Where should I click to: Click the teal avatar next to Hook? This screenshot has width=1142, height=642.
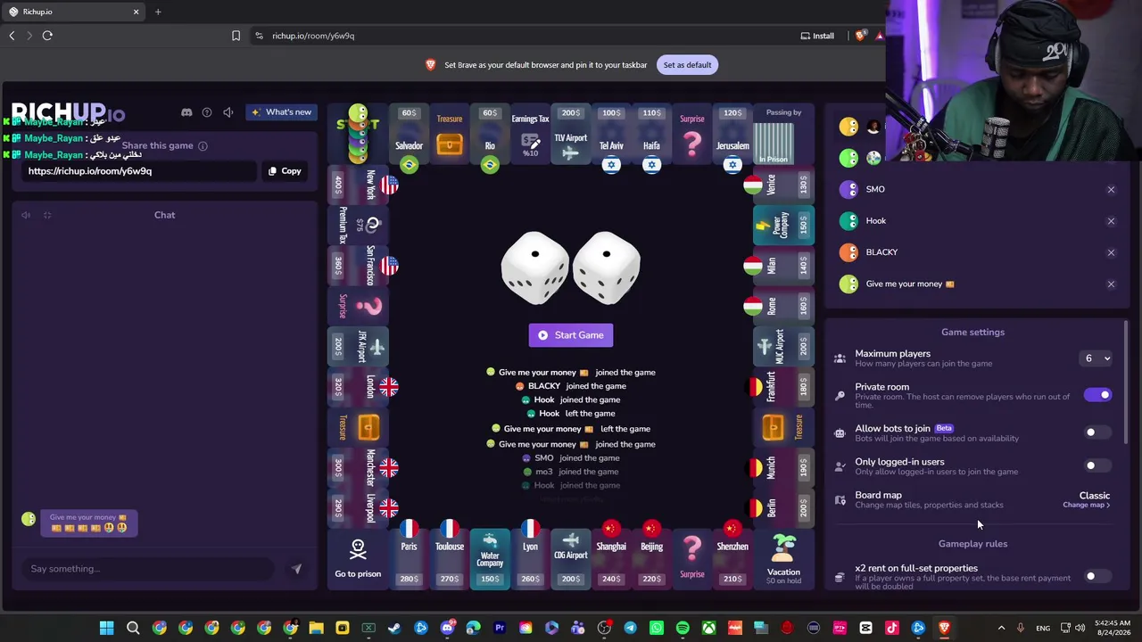tap(848, 221)
